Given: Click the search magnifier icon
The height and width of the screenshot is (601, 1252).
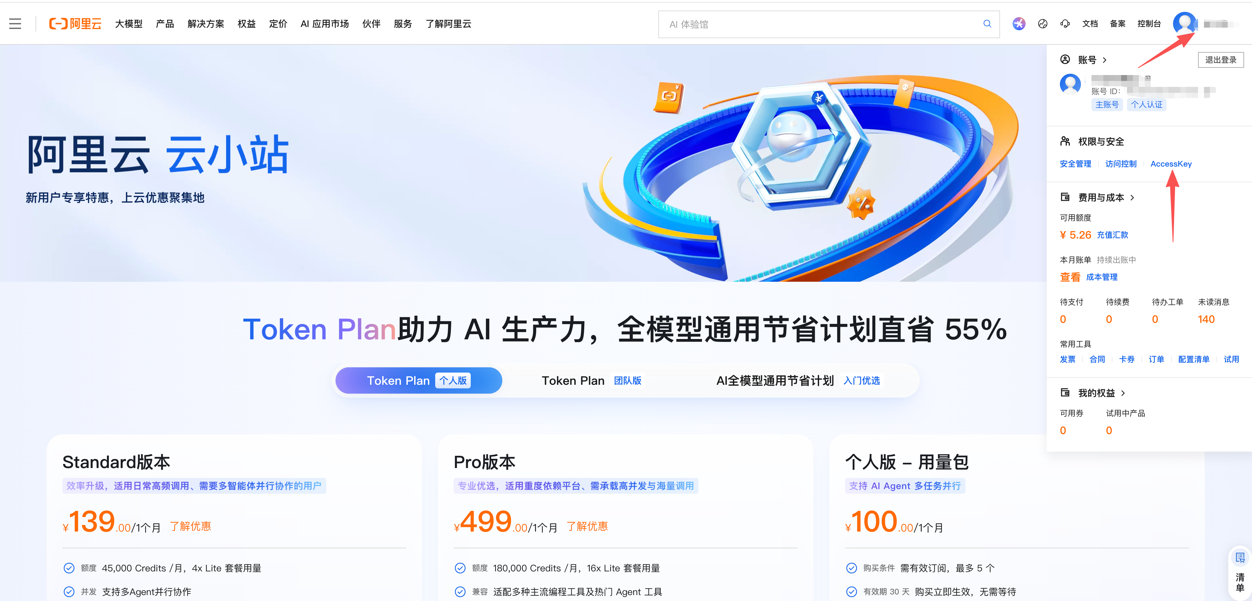Looking at the screenshot, I should point(987,24).
